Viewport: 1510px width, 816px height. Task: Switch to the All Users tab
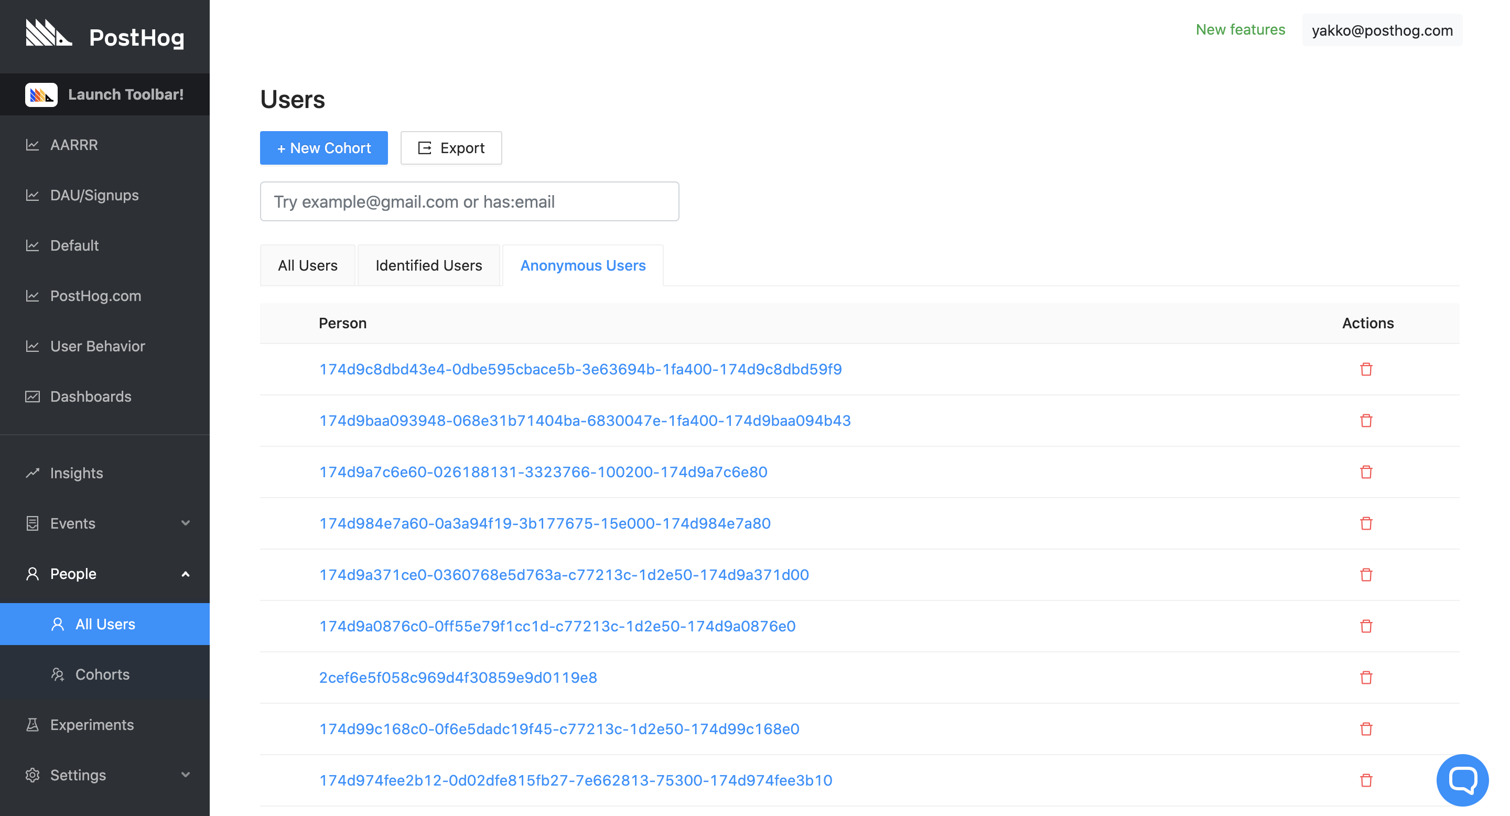coord(307,265)
